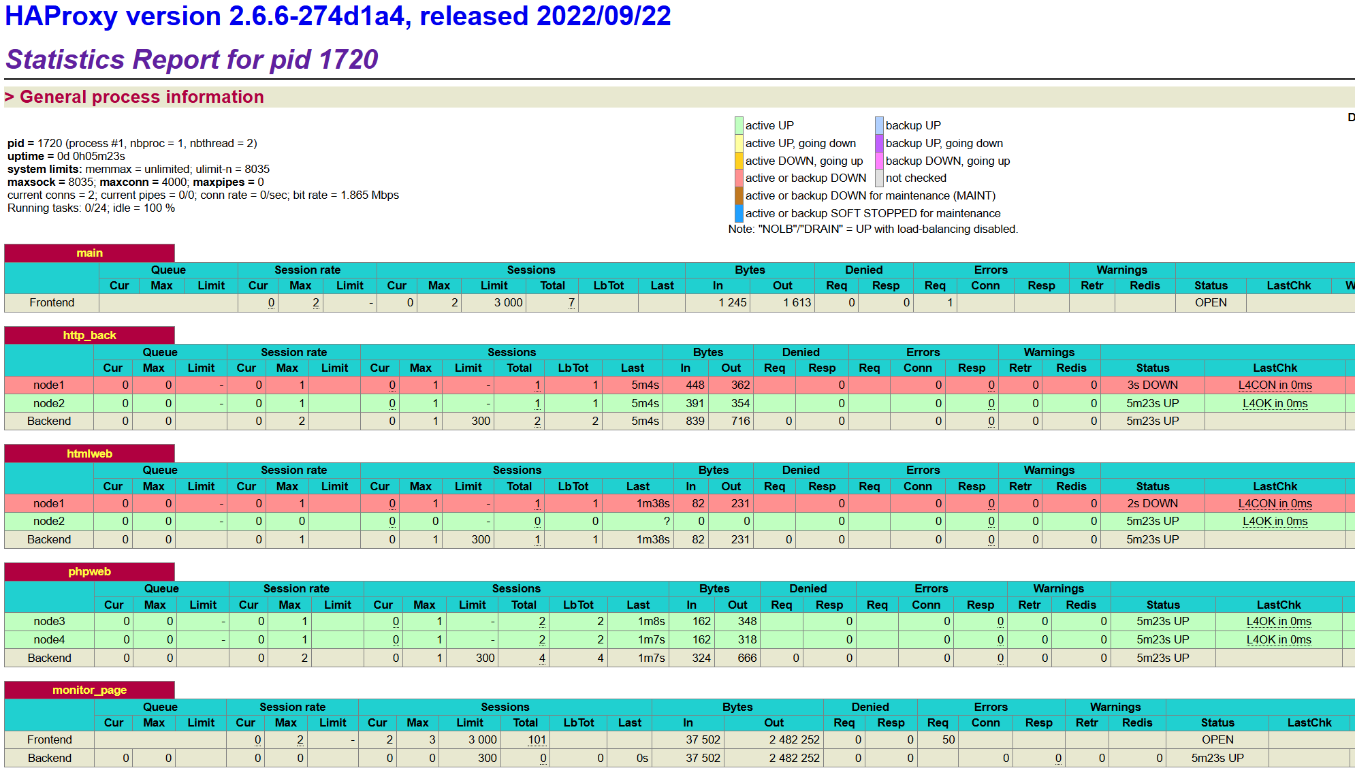Open the monitor_page proxy section header

pos(89,690)
